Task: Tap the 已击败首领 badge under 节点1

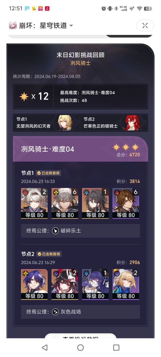Action: (x=49, y=173)
